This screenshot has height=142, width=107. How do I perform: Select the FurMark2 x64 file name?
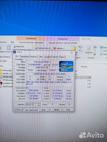click(8, 83)
